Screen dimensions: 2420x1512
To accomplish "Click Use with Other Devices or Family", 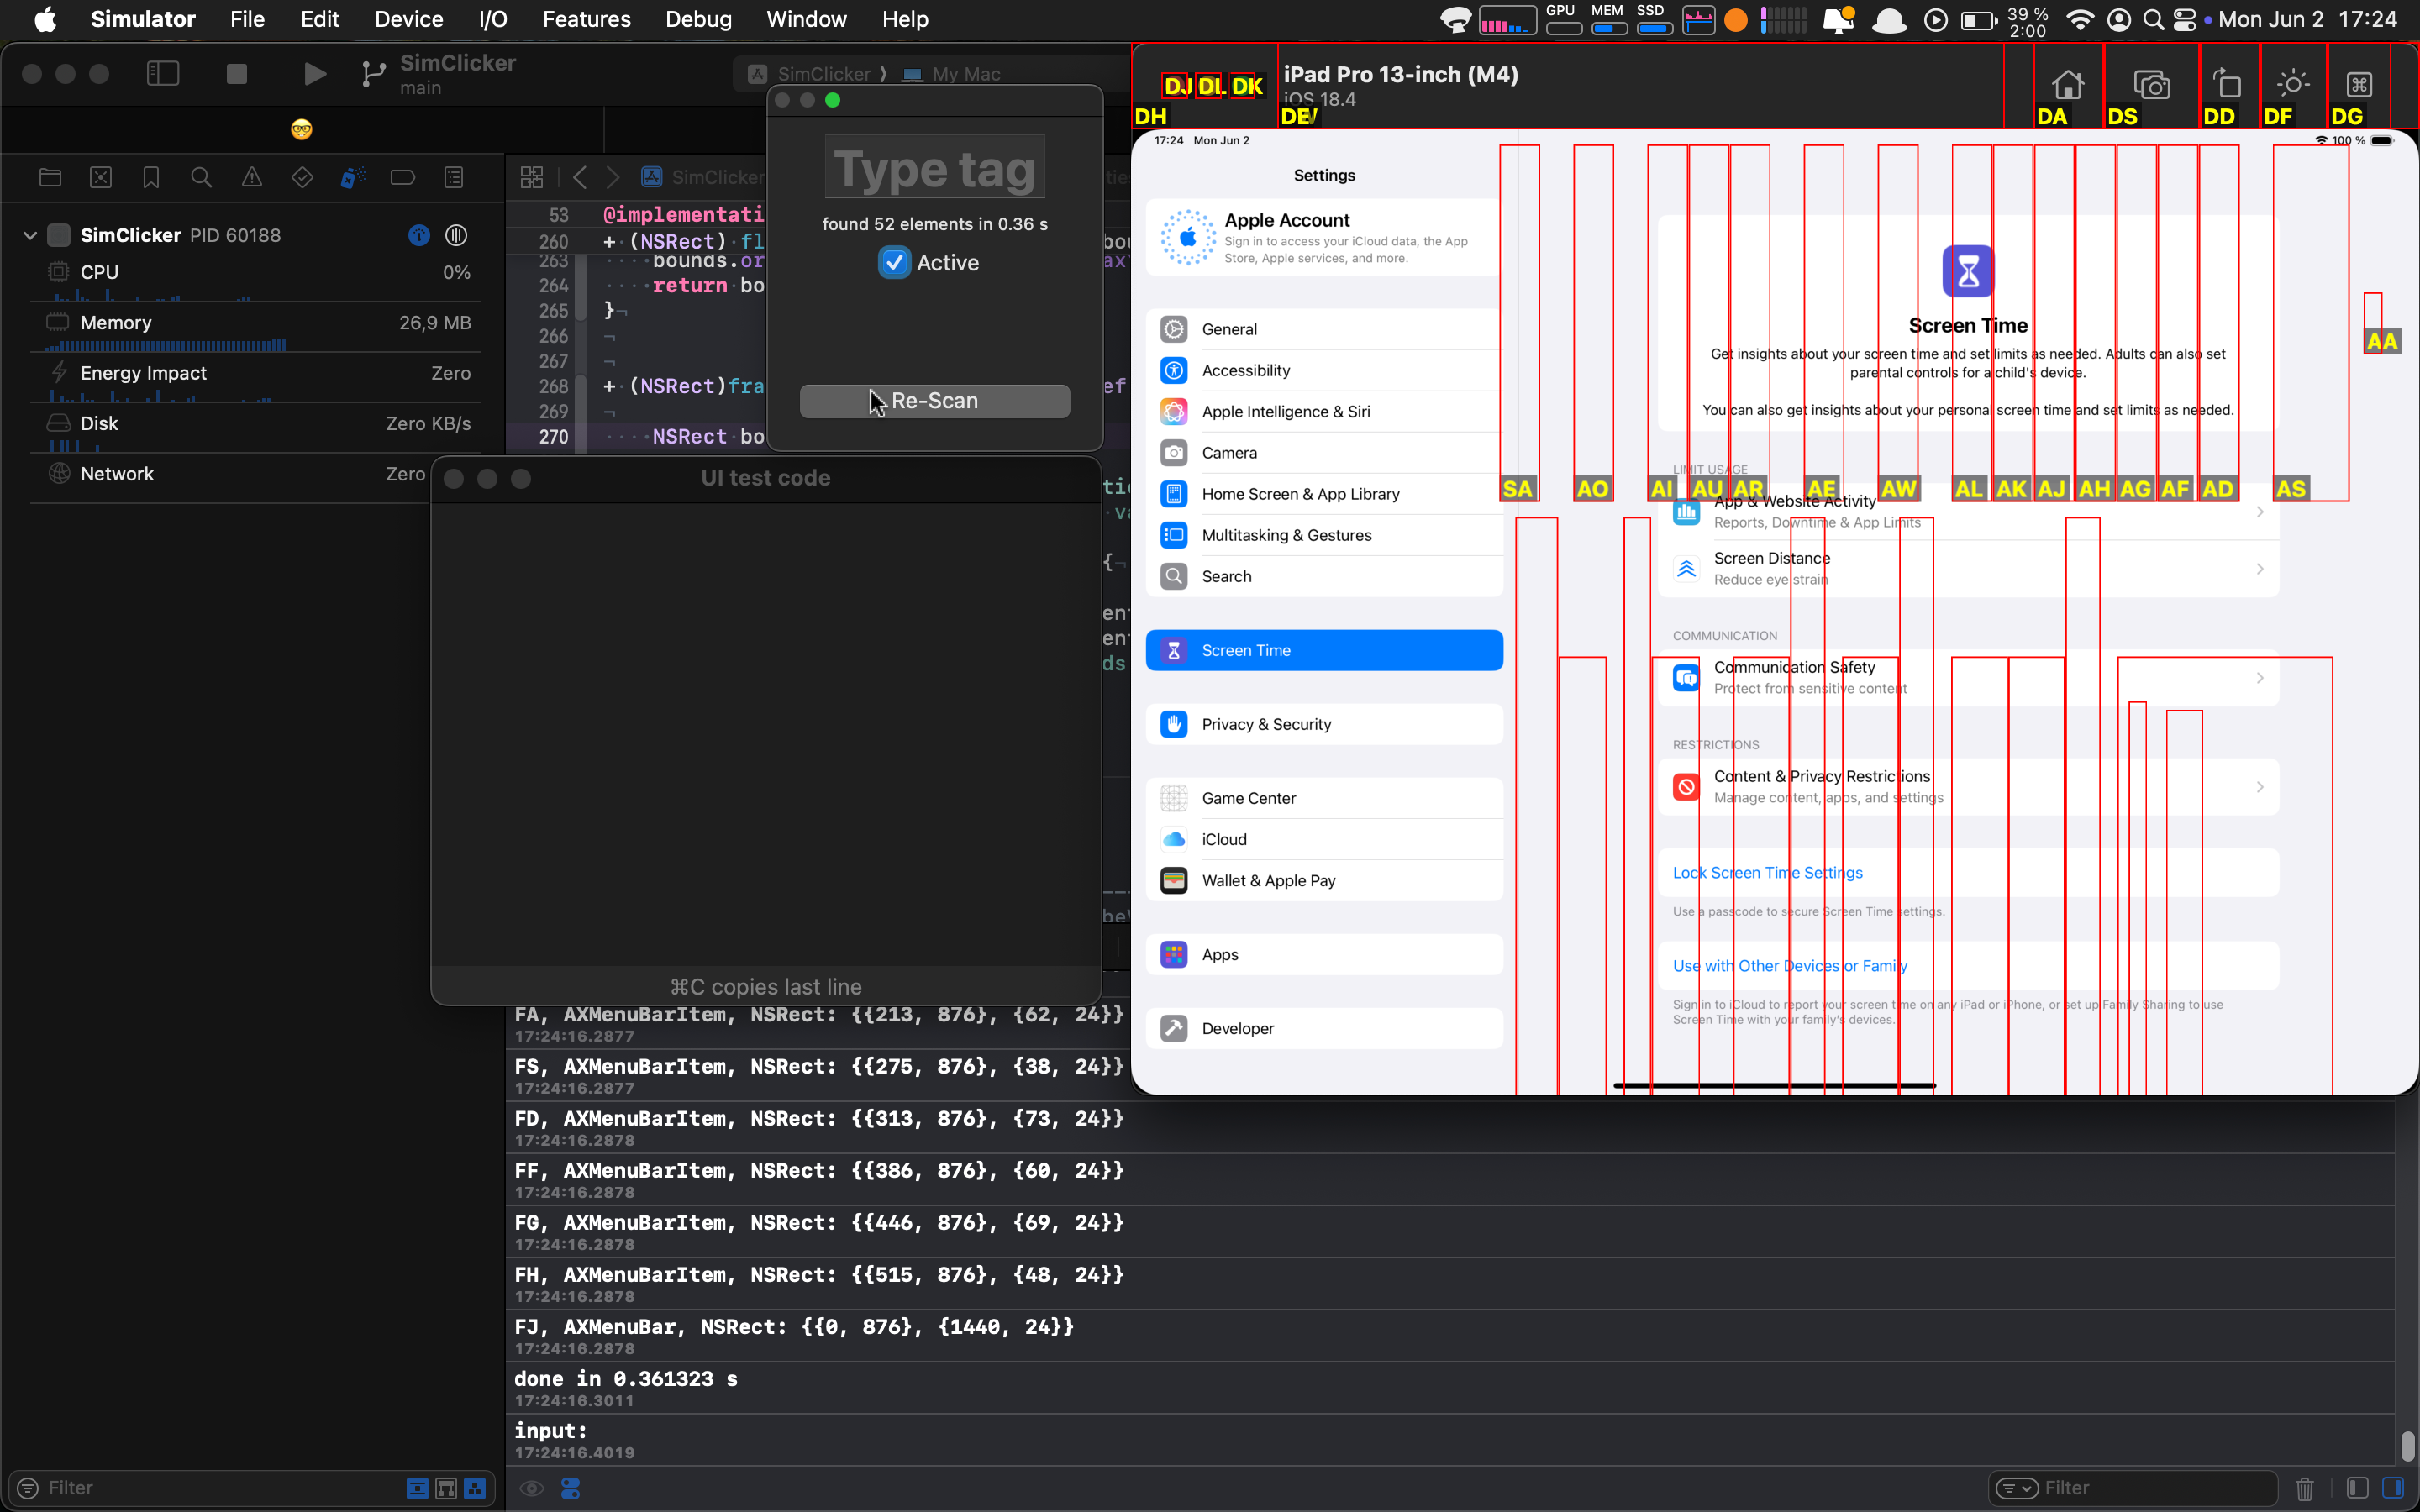I will (1790, 966).
